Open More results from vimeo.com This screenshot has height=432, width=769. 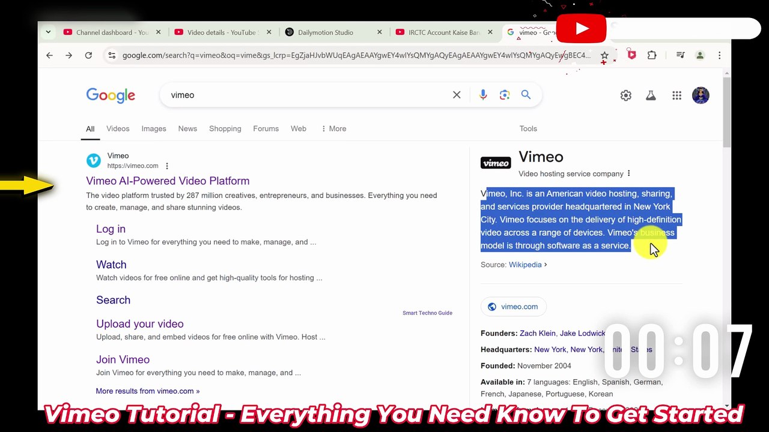147,391
